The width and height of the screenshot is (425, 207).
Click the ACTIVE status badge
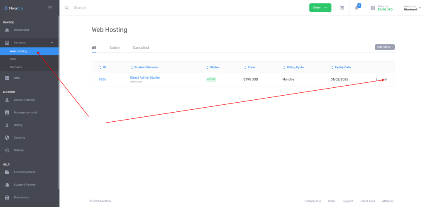(x=211, y=79)
